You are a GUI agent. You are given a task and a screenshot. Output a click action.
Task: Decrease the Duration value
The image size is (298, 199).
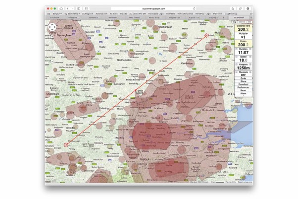pos(237,49)
